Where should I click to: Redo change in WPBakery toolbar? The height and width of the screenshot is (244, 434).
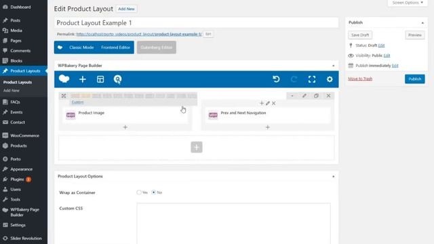pyautogui.click(x=294, y=79)
